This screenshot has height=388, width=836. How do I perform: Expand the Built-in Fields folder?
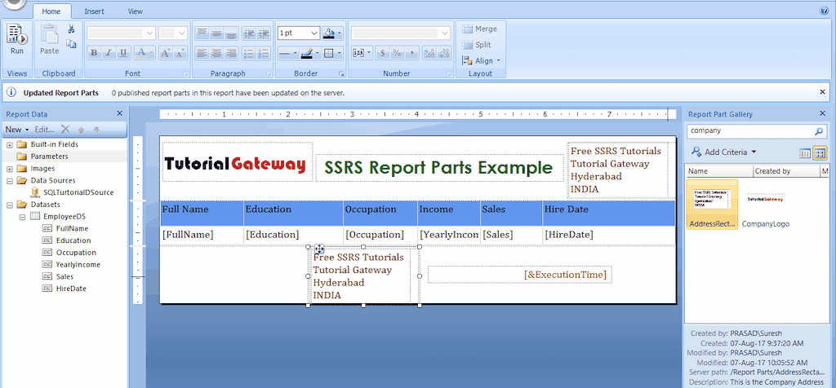pos(9,144)
